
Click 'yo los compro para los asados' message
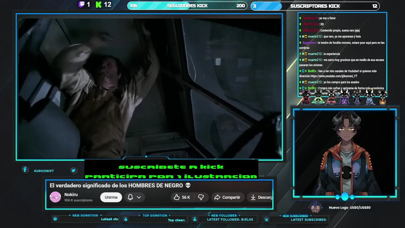point(341,82)
